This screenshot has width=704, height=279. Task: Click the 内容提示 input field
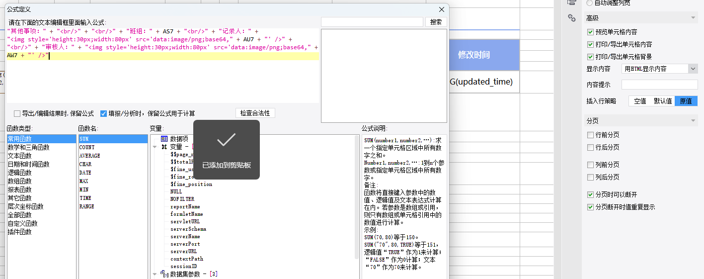click(x=659, y=85)
